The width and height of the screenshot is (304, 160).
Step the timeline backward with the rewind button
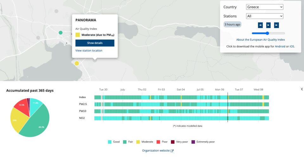260,25
